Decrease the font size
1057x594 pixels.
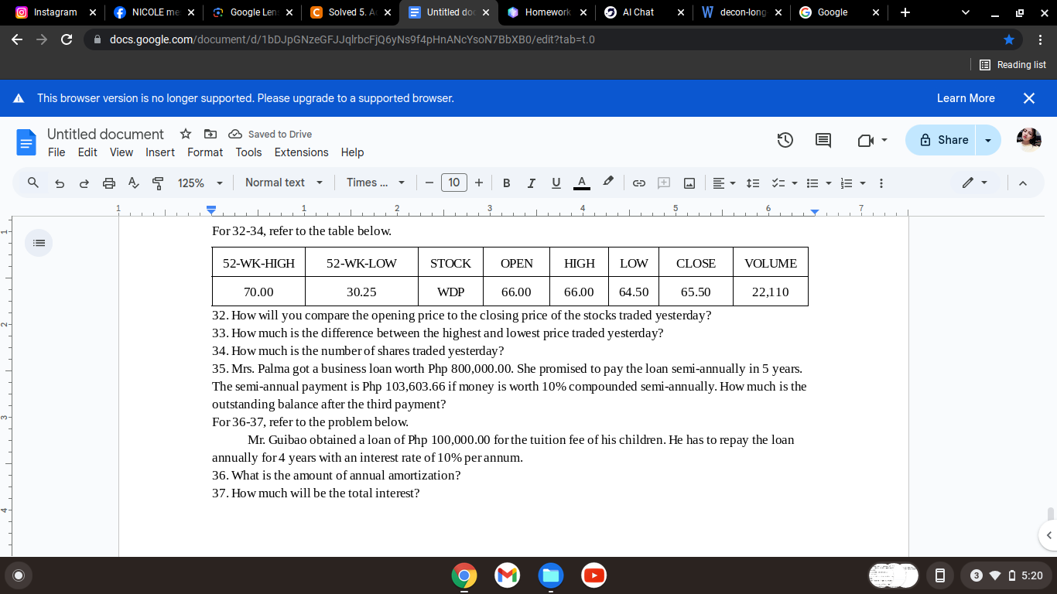click(x=429, y=183)
